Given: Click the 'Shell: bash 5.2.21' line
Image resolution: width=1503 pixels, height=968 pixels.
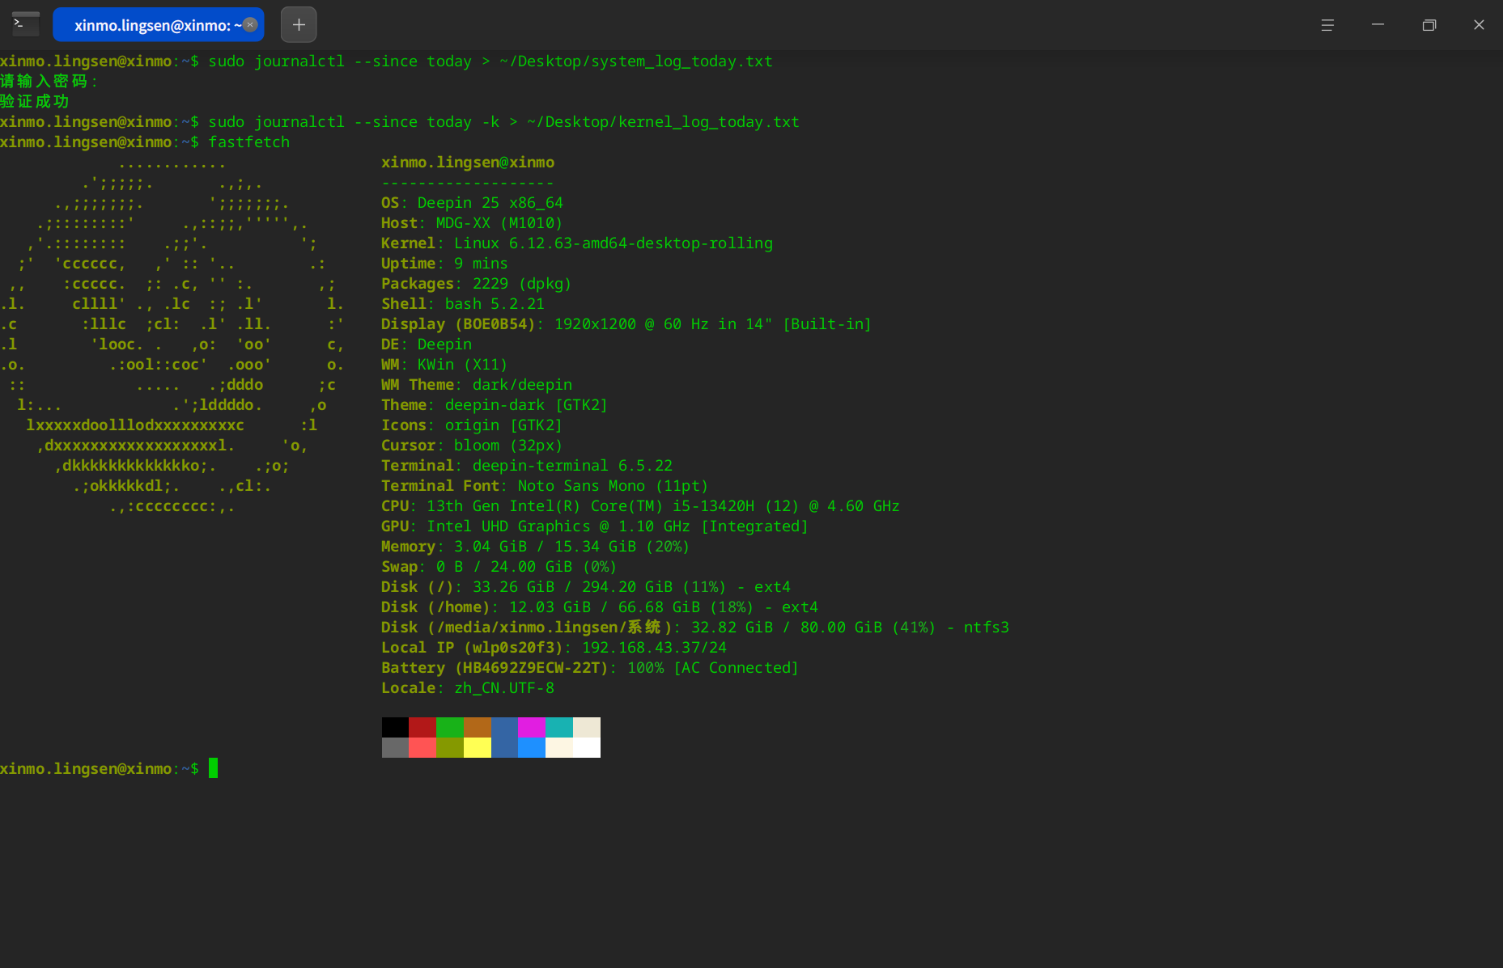Looking at the screenshot, I should (x=463, y=304).
